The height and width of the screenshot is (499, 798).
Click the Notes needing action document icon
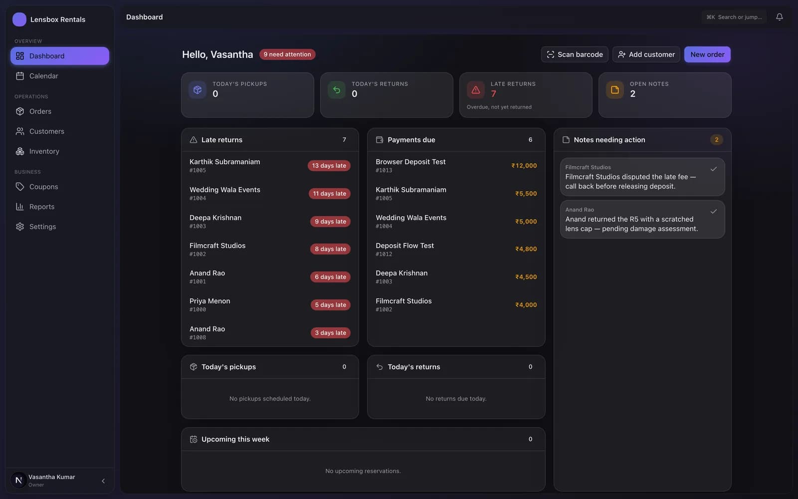566,140
